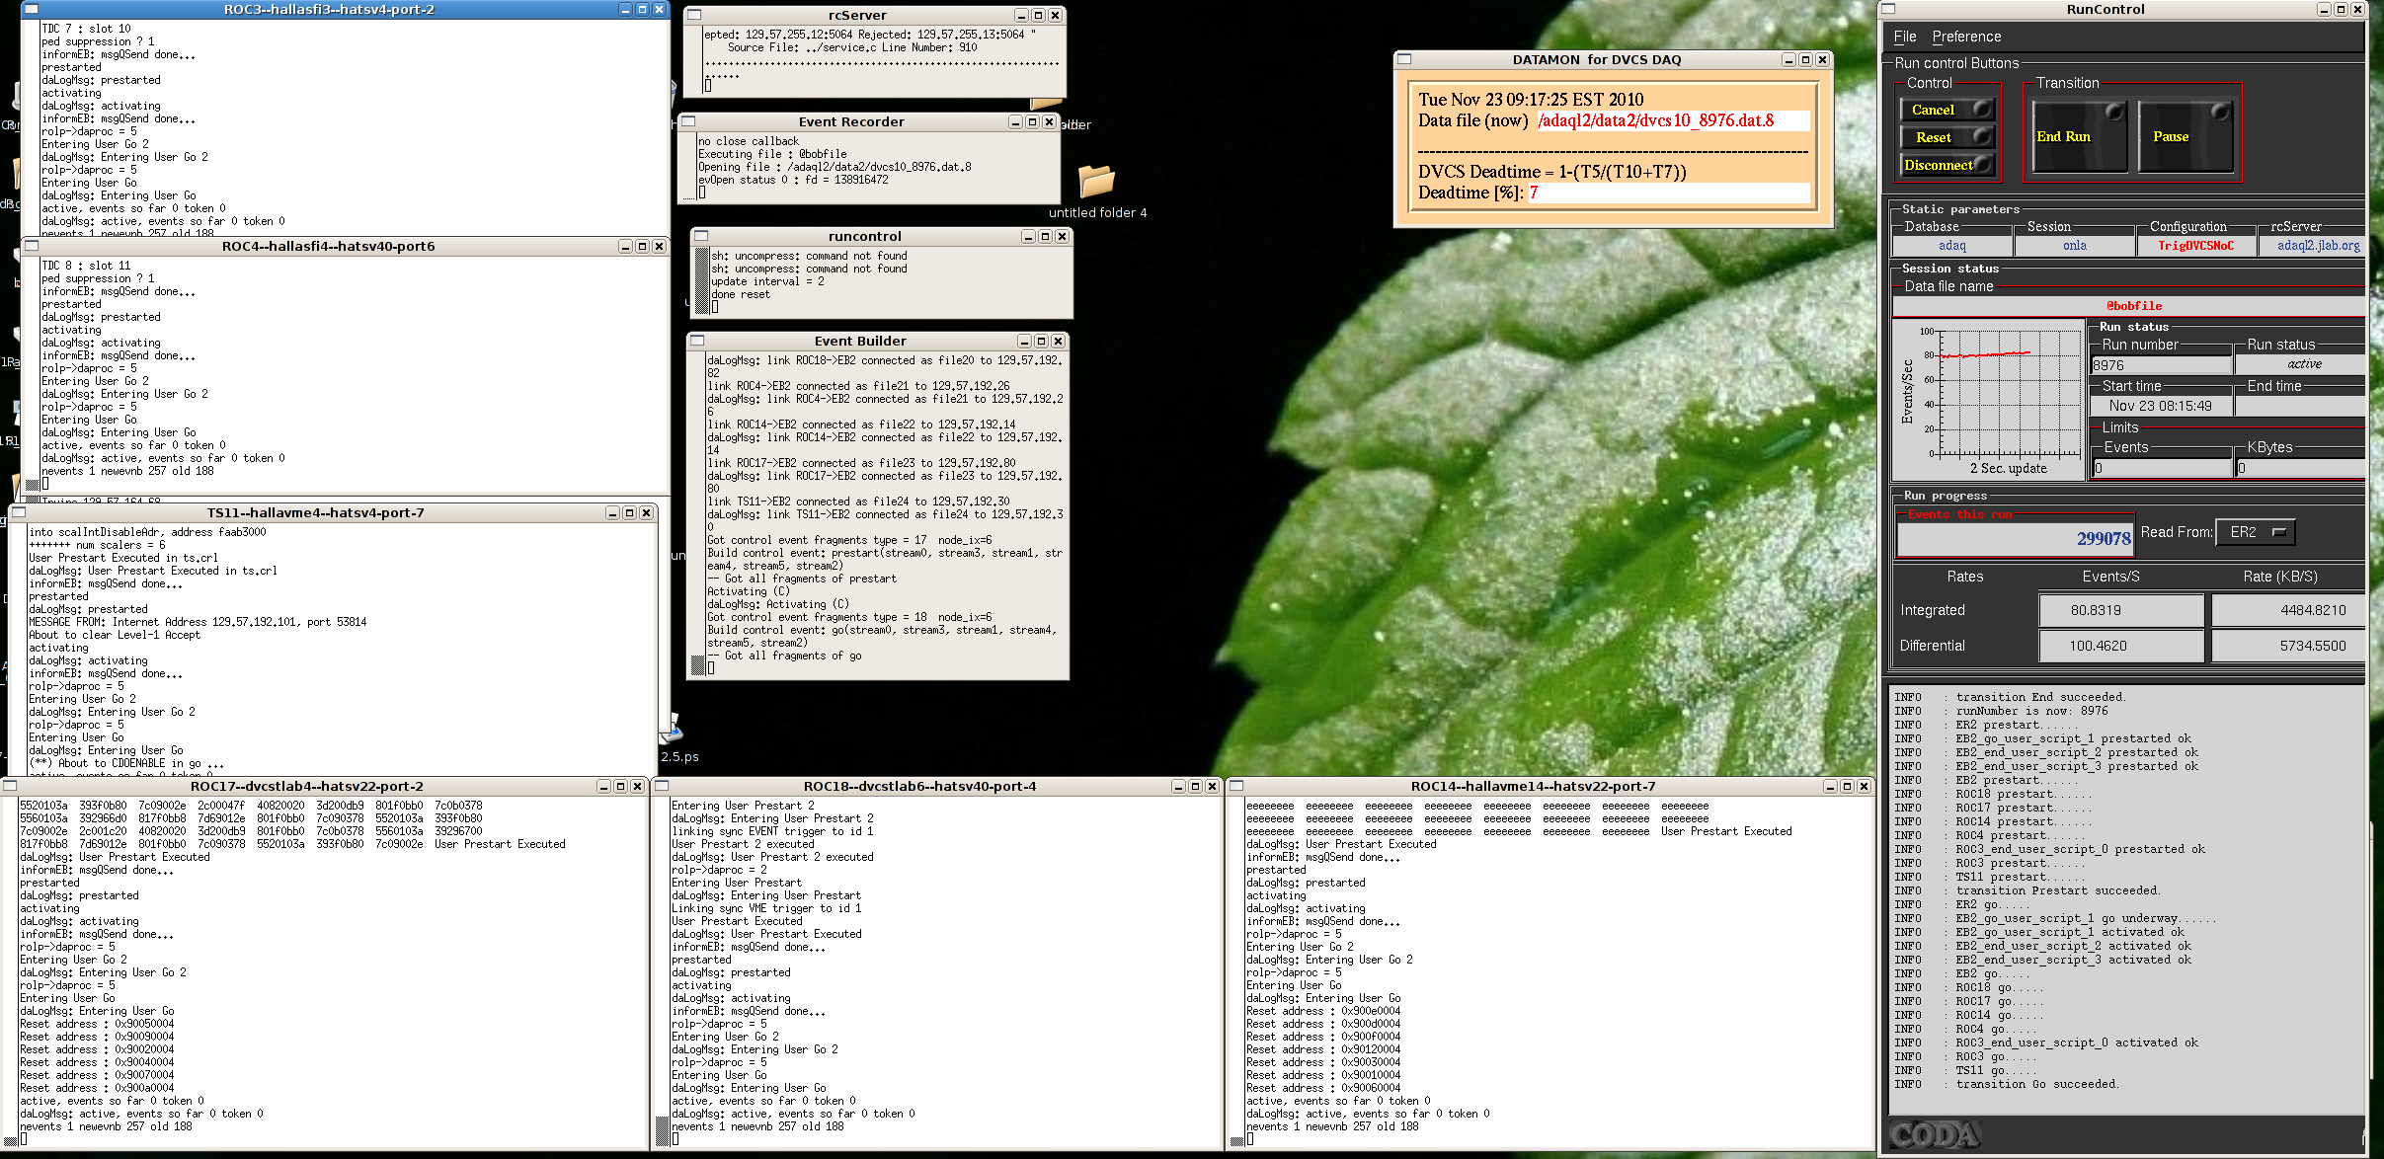Click Event Builder line Got all fragments of go
Viewport: 2384px width, 1159px height.
click(x=784, y=656)
